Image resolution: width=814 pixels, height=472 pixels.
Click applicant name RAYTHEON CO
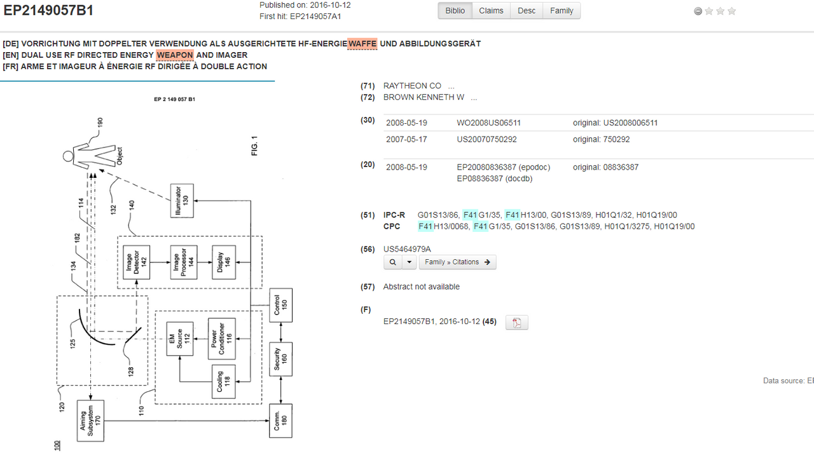coord(412,86)
